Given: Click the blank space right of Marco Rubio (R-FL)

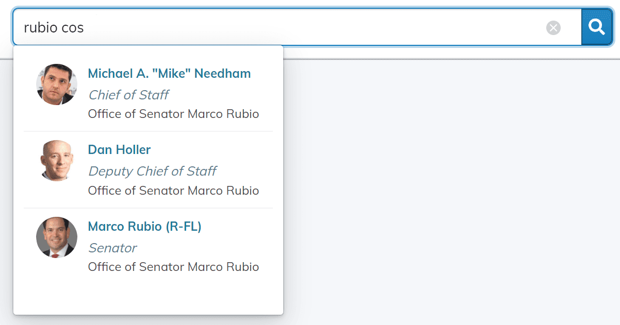Looking at the screenshot, I should [x=237, y=227].
